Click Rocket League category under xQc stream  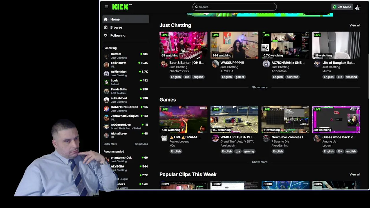coord(179,142)
